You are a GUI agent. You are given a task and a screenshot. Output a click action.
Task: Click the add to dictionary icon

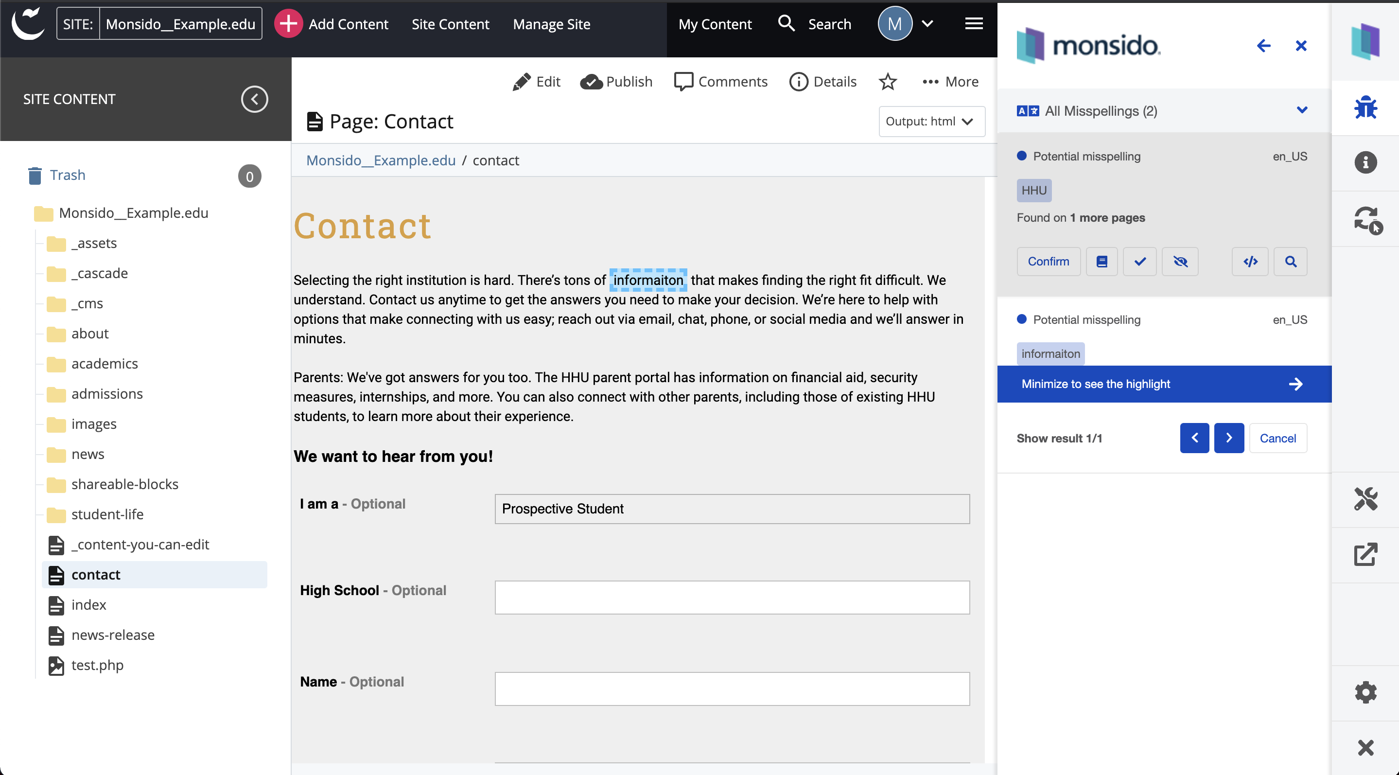(1102, 261)
